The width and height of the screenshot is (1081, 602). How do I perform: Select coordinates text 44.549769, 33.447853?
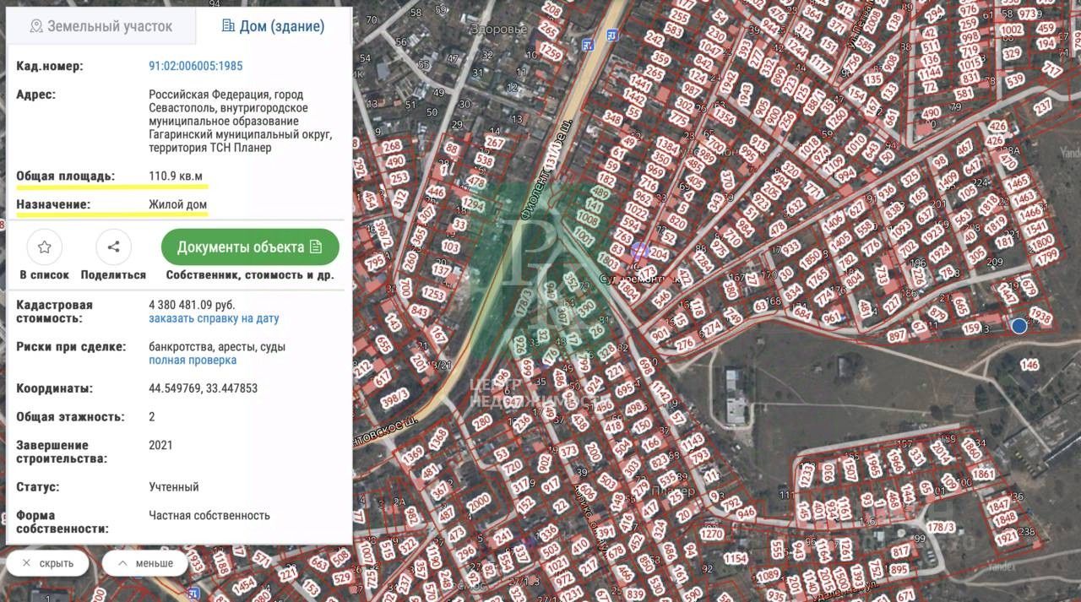(x=204, y=388)
